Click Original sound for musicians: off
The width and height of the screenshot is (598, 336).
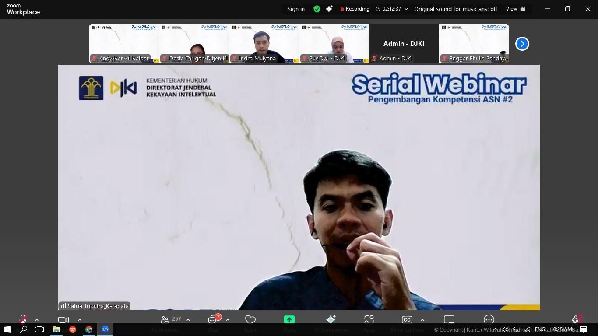[455, 9]
